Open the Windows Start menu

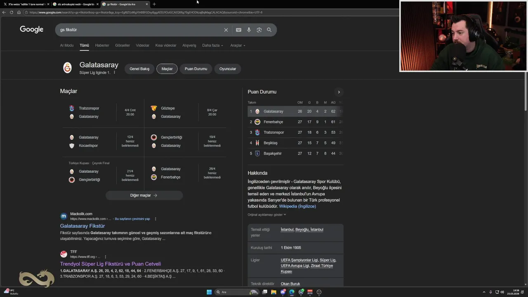pyautogui.click(x=209, y=292)
